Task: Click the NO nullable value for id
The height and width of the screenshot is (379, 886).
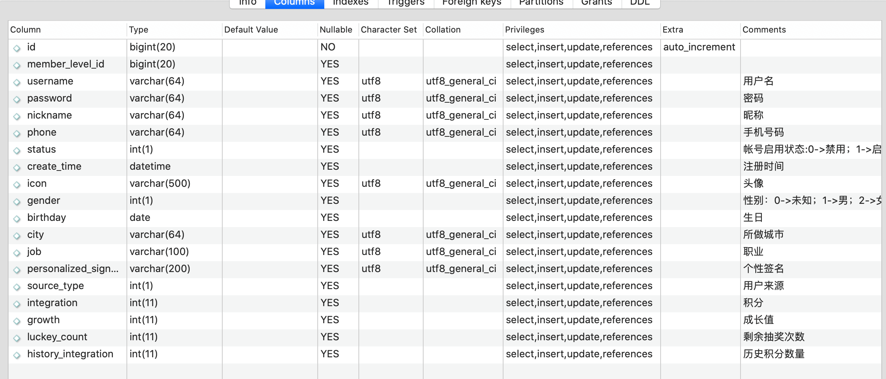Action: 328,47
